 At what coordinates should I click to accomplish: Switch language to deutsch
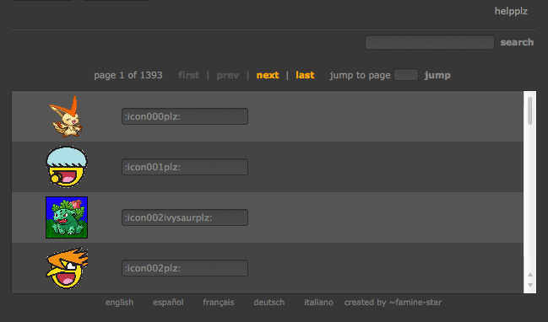point(269,302)
